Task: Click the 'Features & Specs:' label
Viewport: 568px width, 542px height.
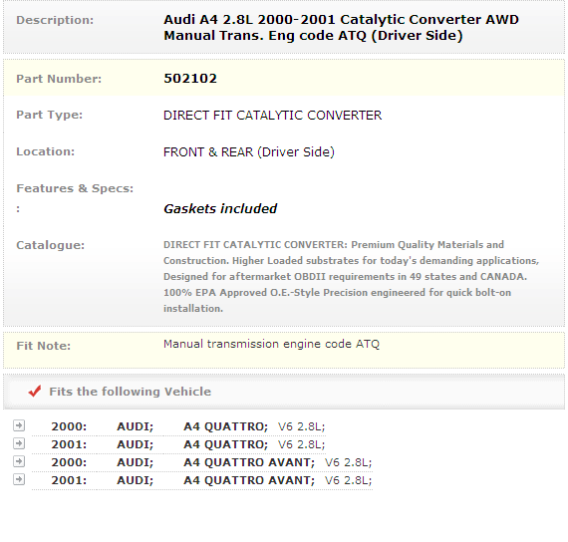Action: 75,188
